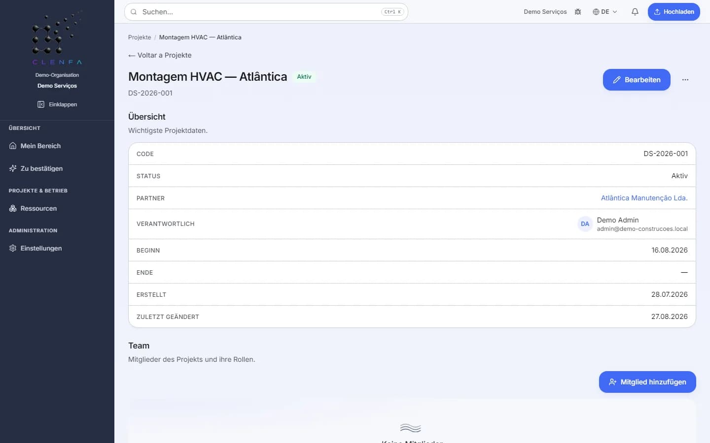Focus the Suchen search field
710x443 pixels.
(x=266, y=12)
